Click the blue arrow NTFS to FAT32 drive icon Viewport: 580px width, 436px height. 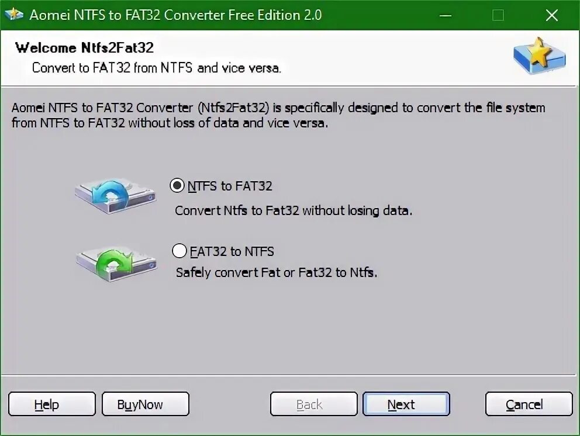115,196
